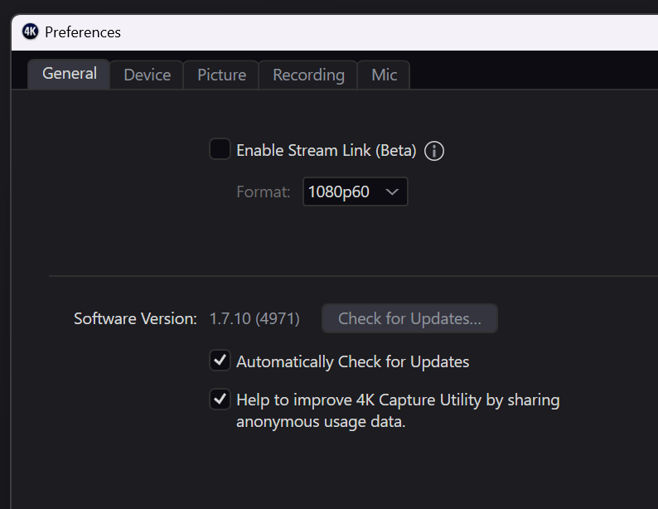Image resolution: width=658 pixels, height=509 pixels.
Task: Click the software version 1.7.10 (4971) text
Action: pyautogui.click(x=254, y=319)
